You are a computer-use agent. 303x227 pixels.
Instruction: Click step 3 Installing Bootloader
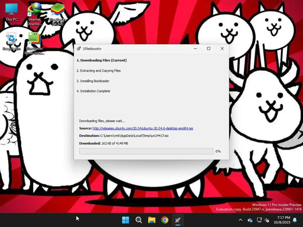[93, 81]
